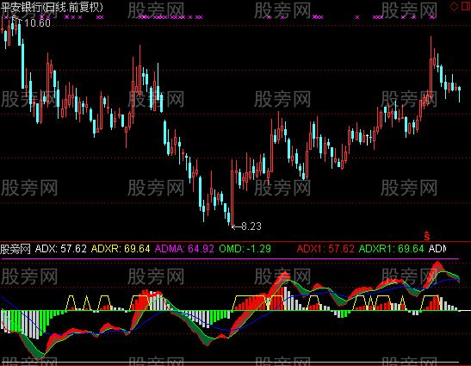Click the lowest candlestick near 8.23
This screenshot has height=366, width=471.
click(x=232, y=192)
